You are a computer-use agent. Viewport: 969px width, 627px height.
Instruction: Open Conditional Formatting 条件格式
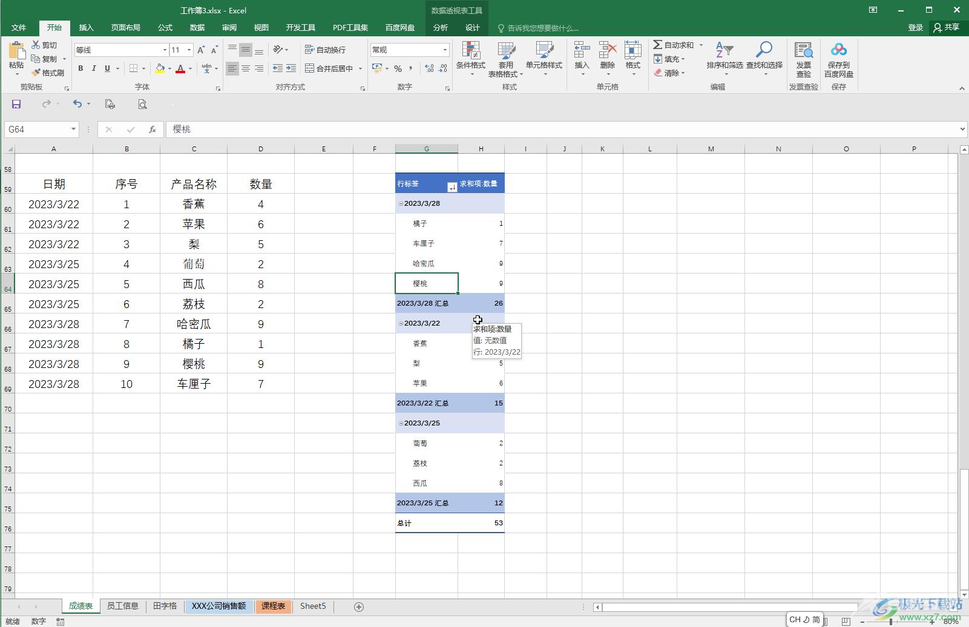(x=470, y=59)
